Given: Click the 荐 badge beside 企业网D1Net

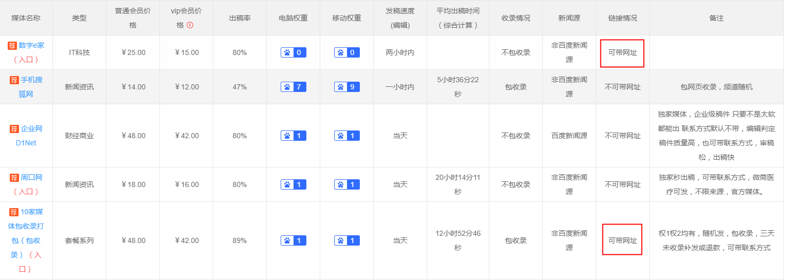Looking at the screenshot, I should pos(14,129).
